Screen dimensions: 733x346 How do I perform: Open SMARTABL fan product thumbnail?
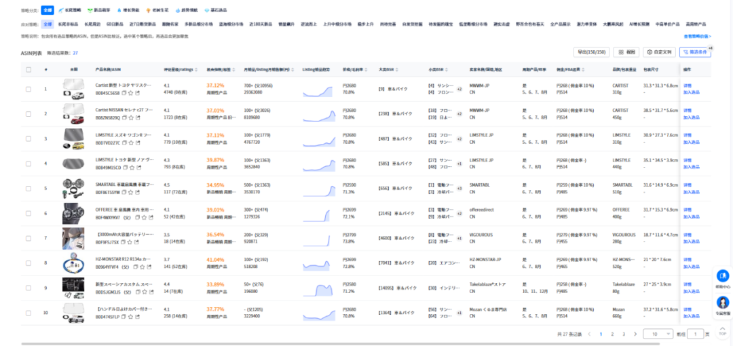coord(73,189)
